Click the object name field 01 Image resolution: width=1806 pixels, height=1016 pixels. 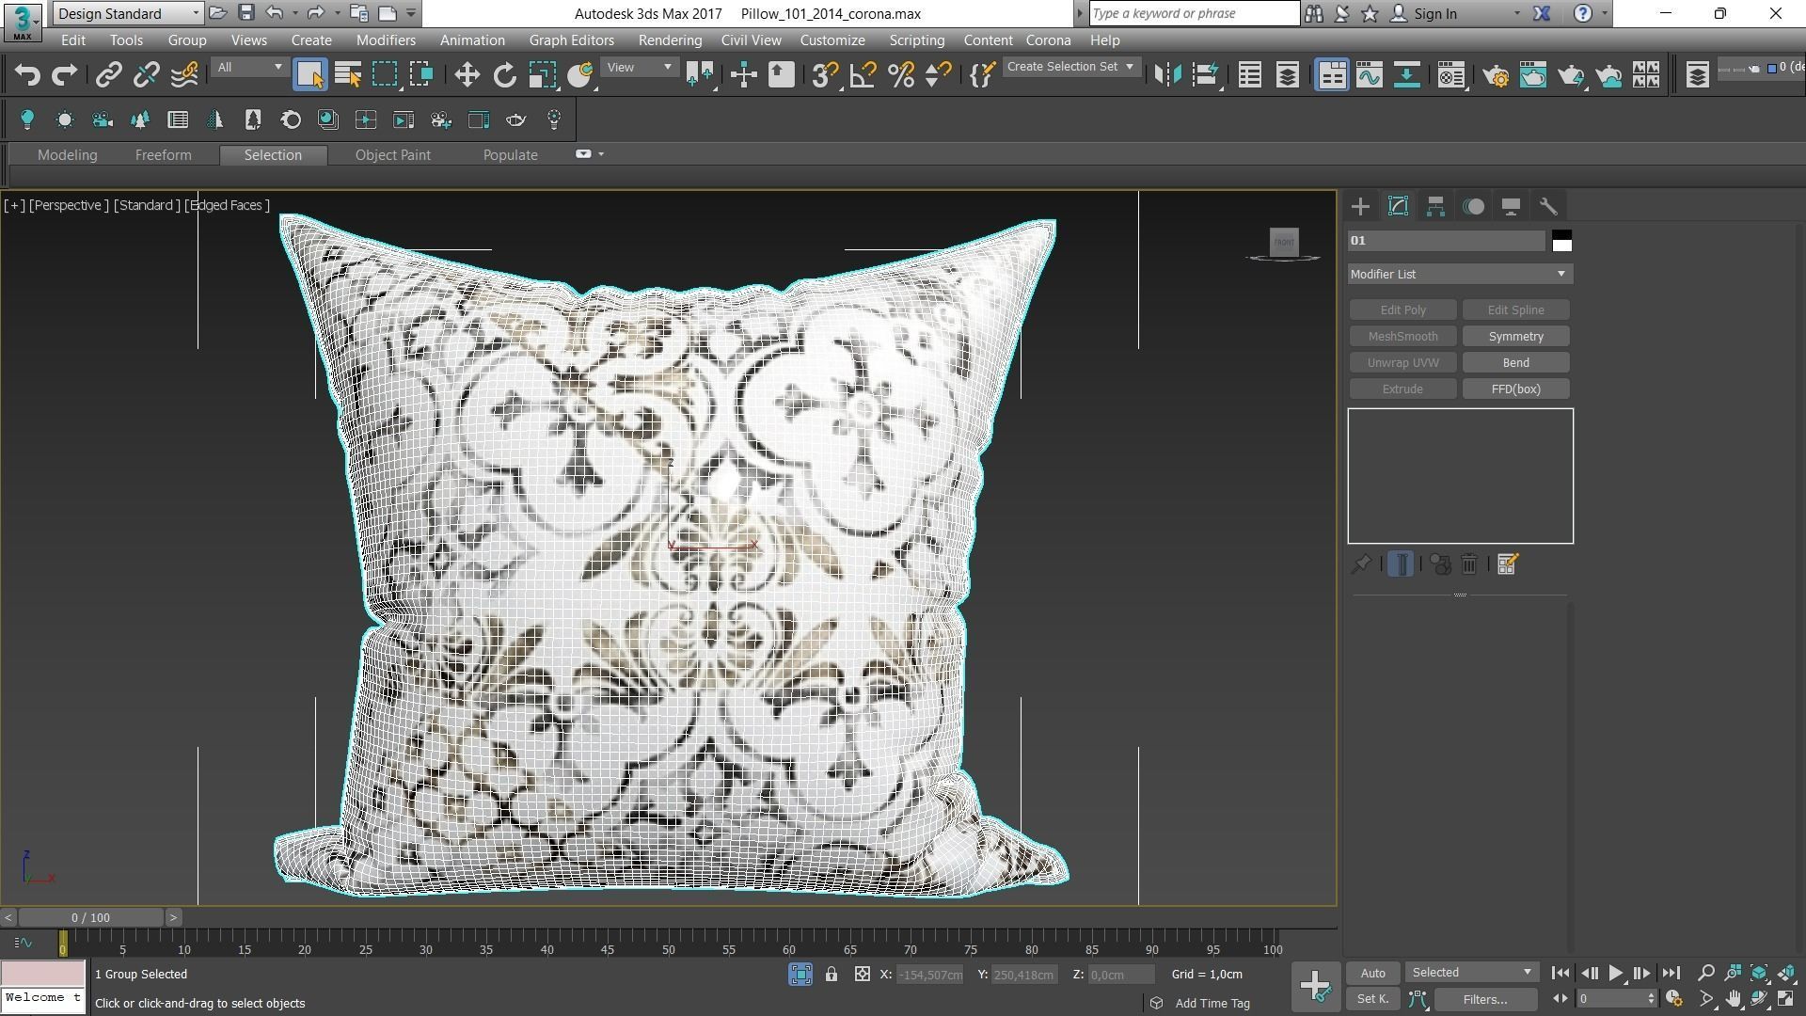point(1446,241)
